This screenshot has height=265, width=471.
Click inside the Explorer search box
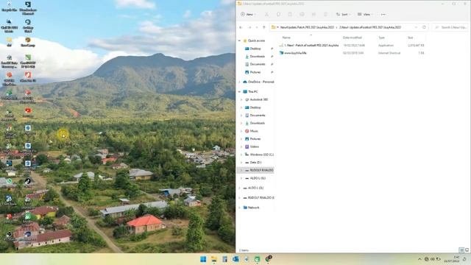[450, 27]
